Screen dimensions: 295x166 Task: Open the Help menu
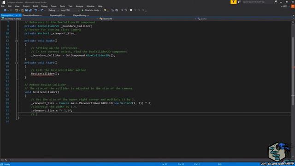coord(100,6)
